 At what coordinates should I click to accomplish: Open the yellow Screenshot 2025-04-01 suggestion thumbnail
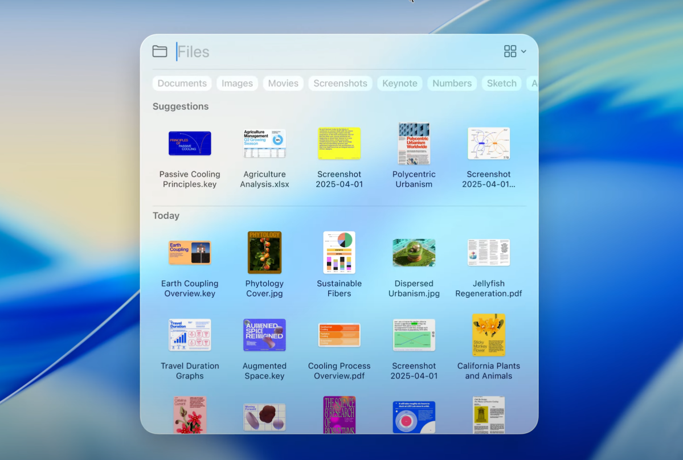tap(340, 143)
